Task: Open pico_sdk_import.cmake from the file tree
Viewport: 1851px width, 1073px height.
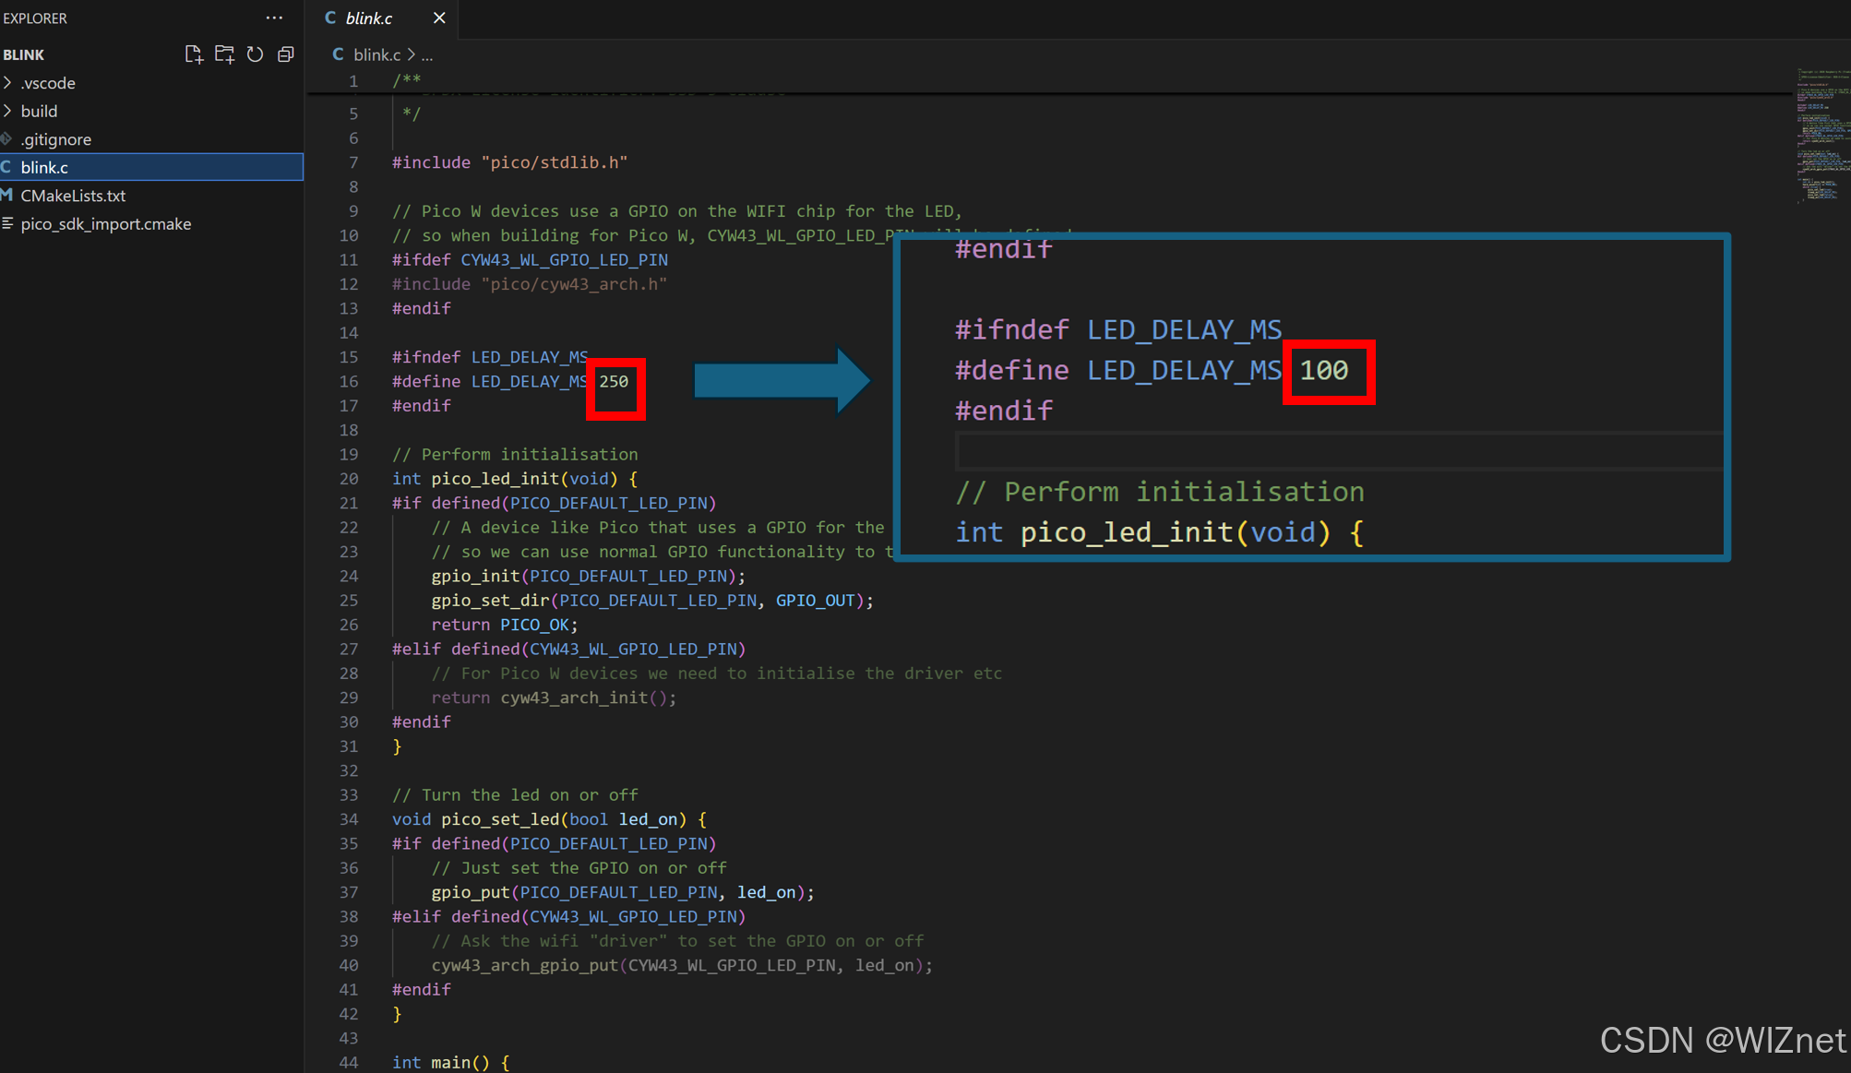Action: point(105,223)
